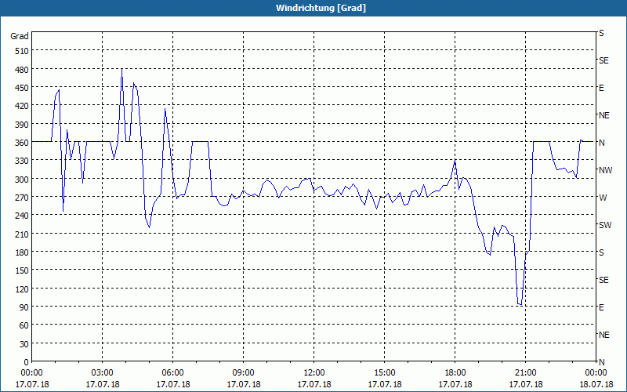Image resolution: width=627 pixels, height=392 pixels.
Task: Select the 360 left axis value
Action: tap(23, 143)
